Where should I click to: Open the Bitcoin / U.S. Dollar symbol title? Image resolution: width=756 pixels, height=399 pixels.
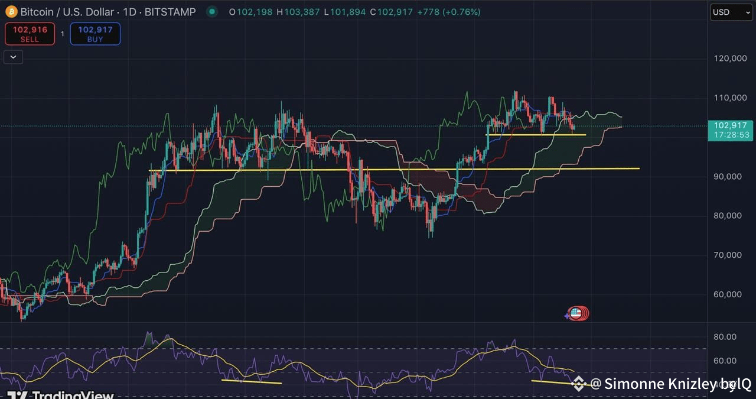108,12
